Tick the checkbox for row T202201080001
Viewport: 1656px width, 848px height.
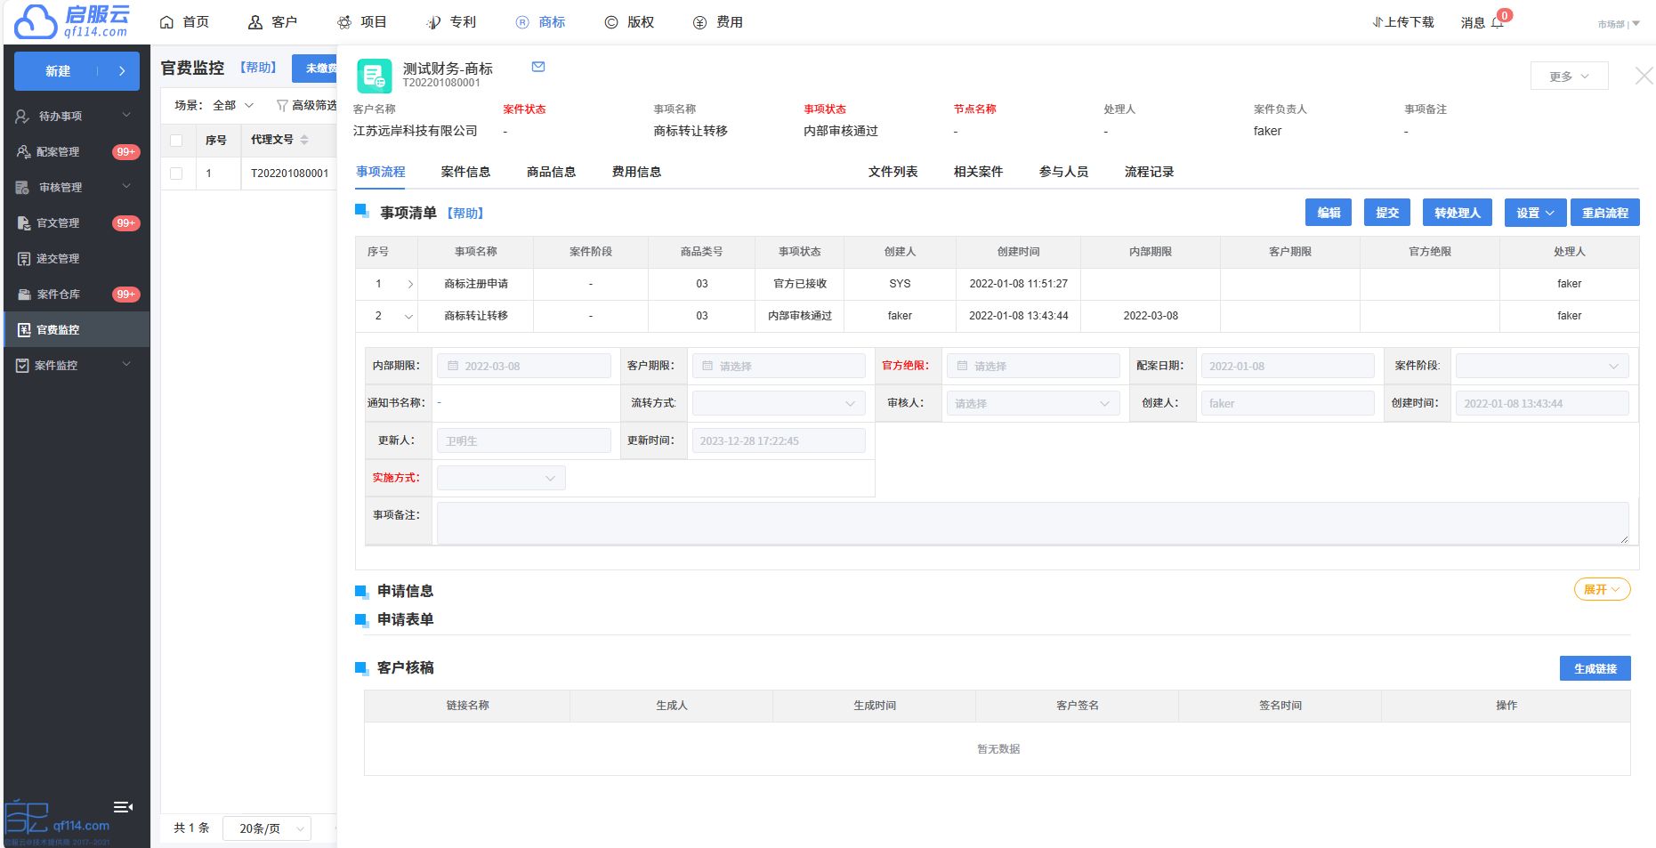[176, 174]
